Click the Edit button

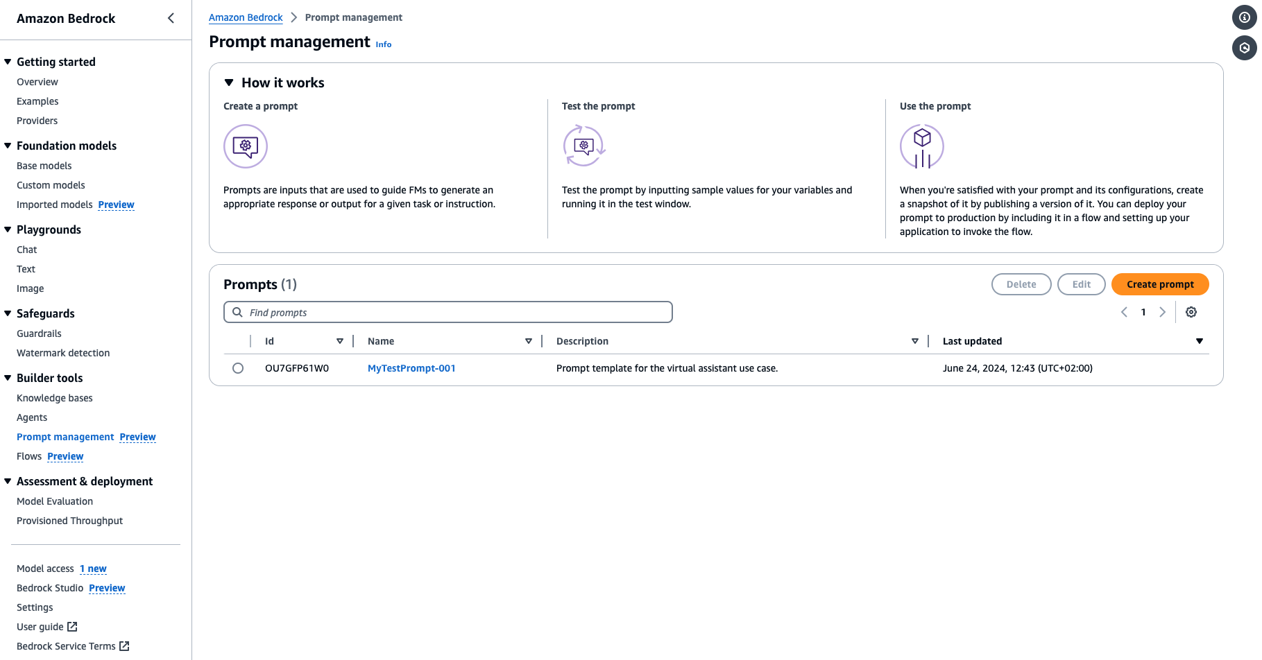1082,284
